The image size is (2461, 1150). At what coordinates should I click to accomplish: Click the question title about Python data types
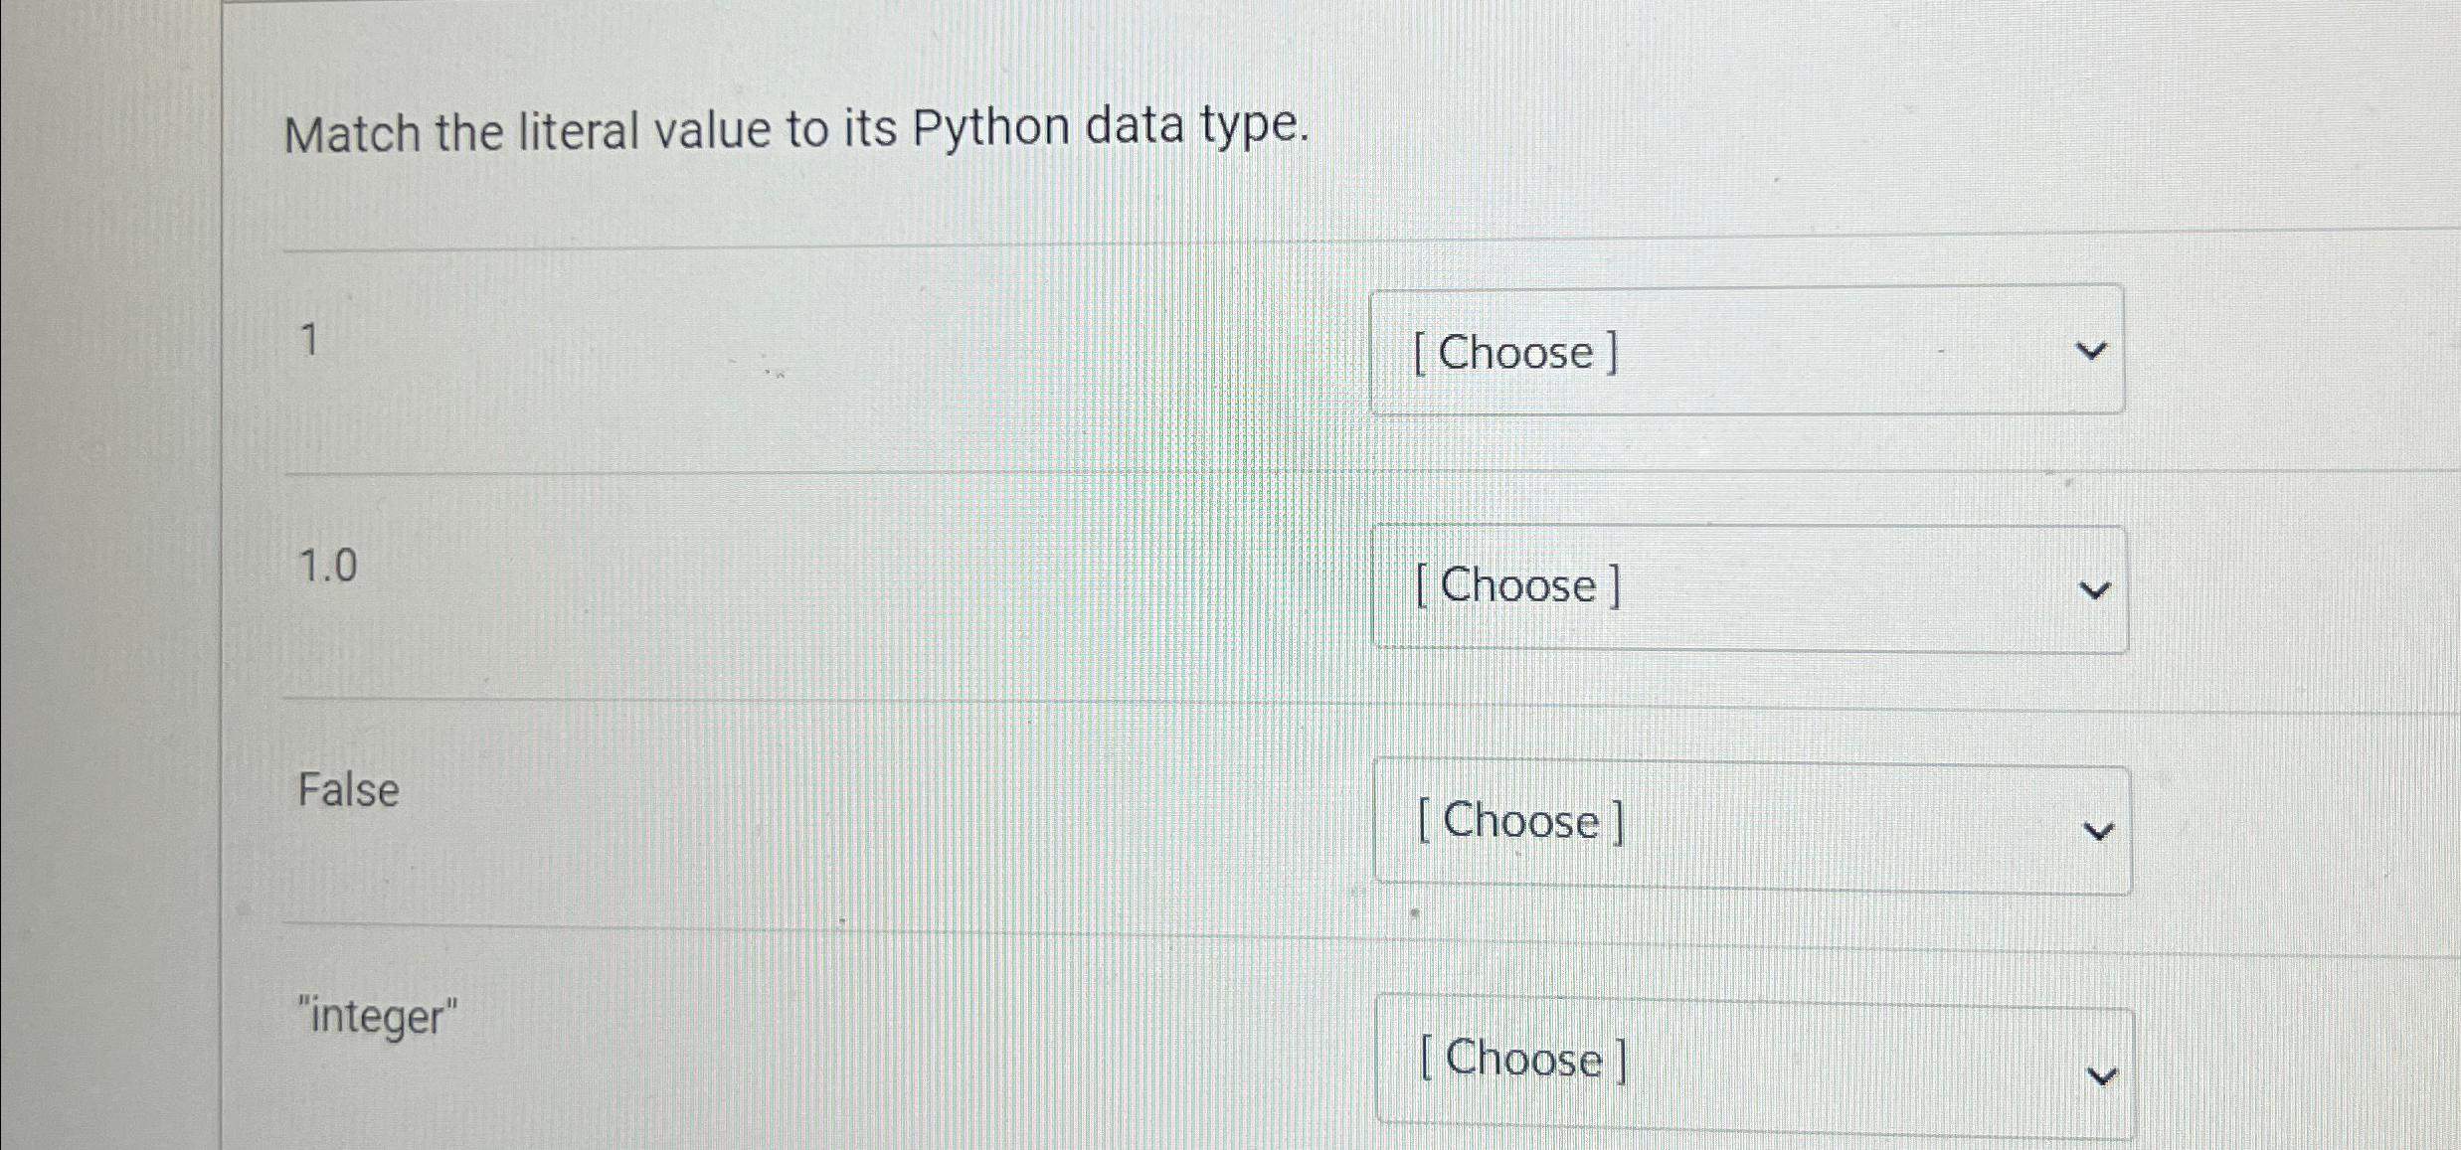pos(795,129)
